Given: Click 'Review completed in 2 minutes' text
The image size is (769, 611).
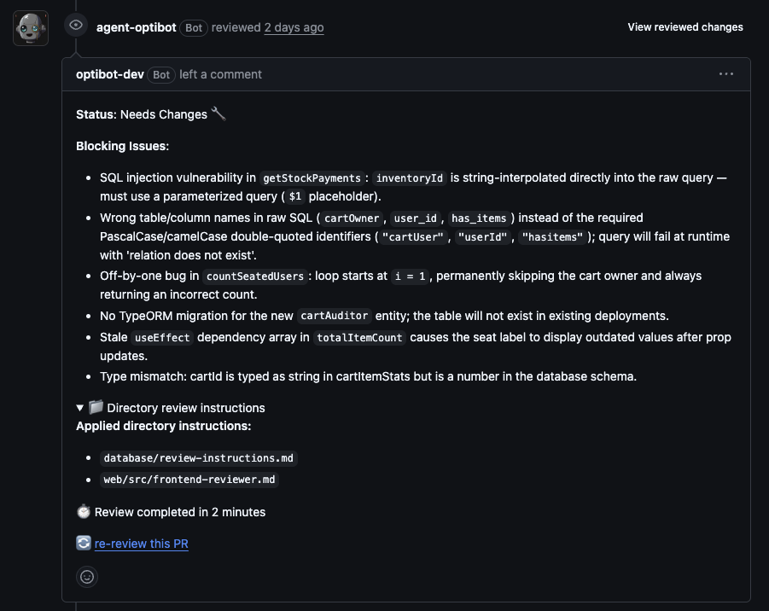Looking at the screenshot, I should (180, 512).
